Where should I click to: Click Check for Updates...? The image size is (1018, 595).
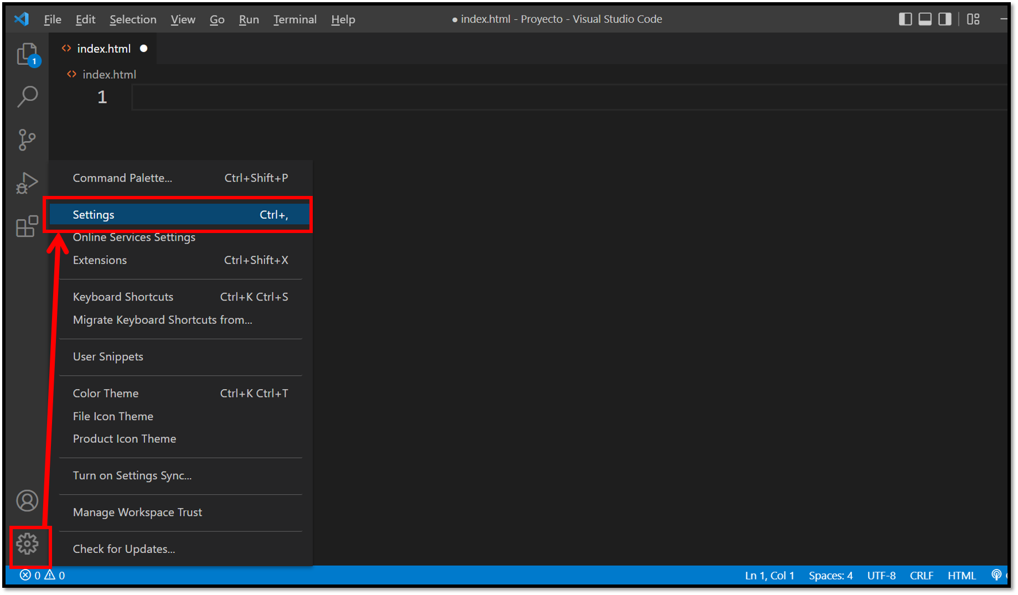pyautogui.click(x=180, y=549)
